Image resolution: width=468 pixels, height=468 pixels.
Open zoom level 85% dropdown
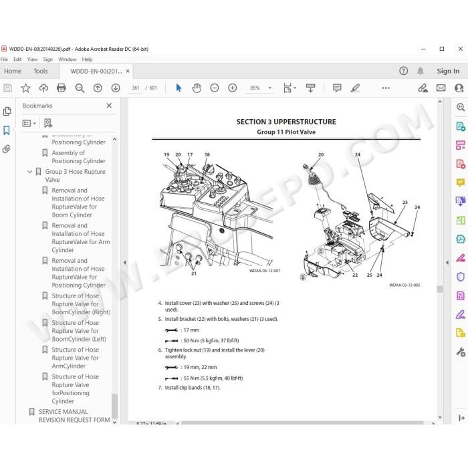(x=270, y=88)
